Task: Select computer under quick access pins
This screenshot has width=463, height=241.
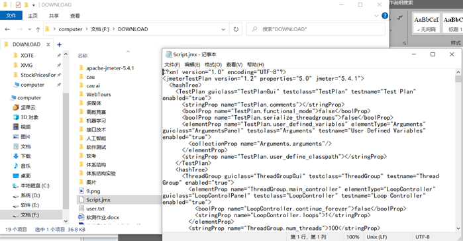Action: point(32,85)
